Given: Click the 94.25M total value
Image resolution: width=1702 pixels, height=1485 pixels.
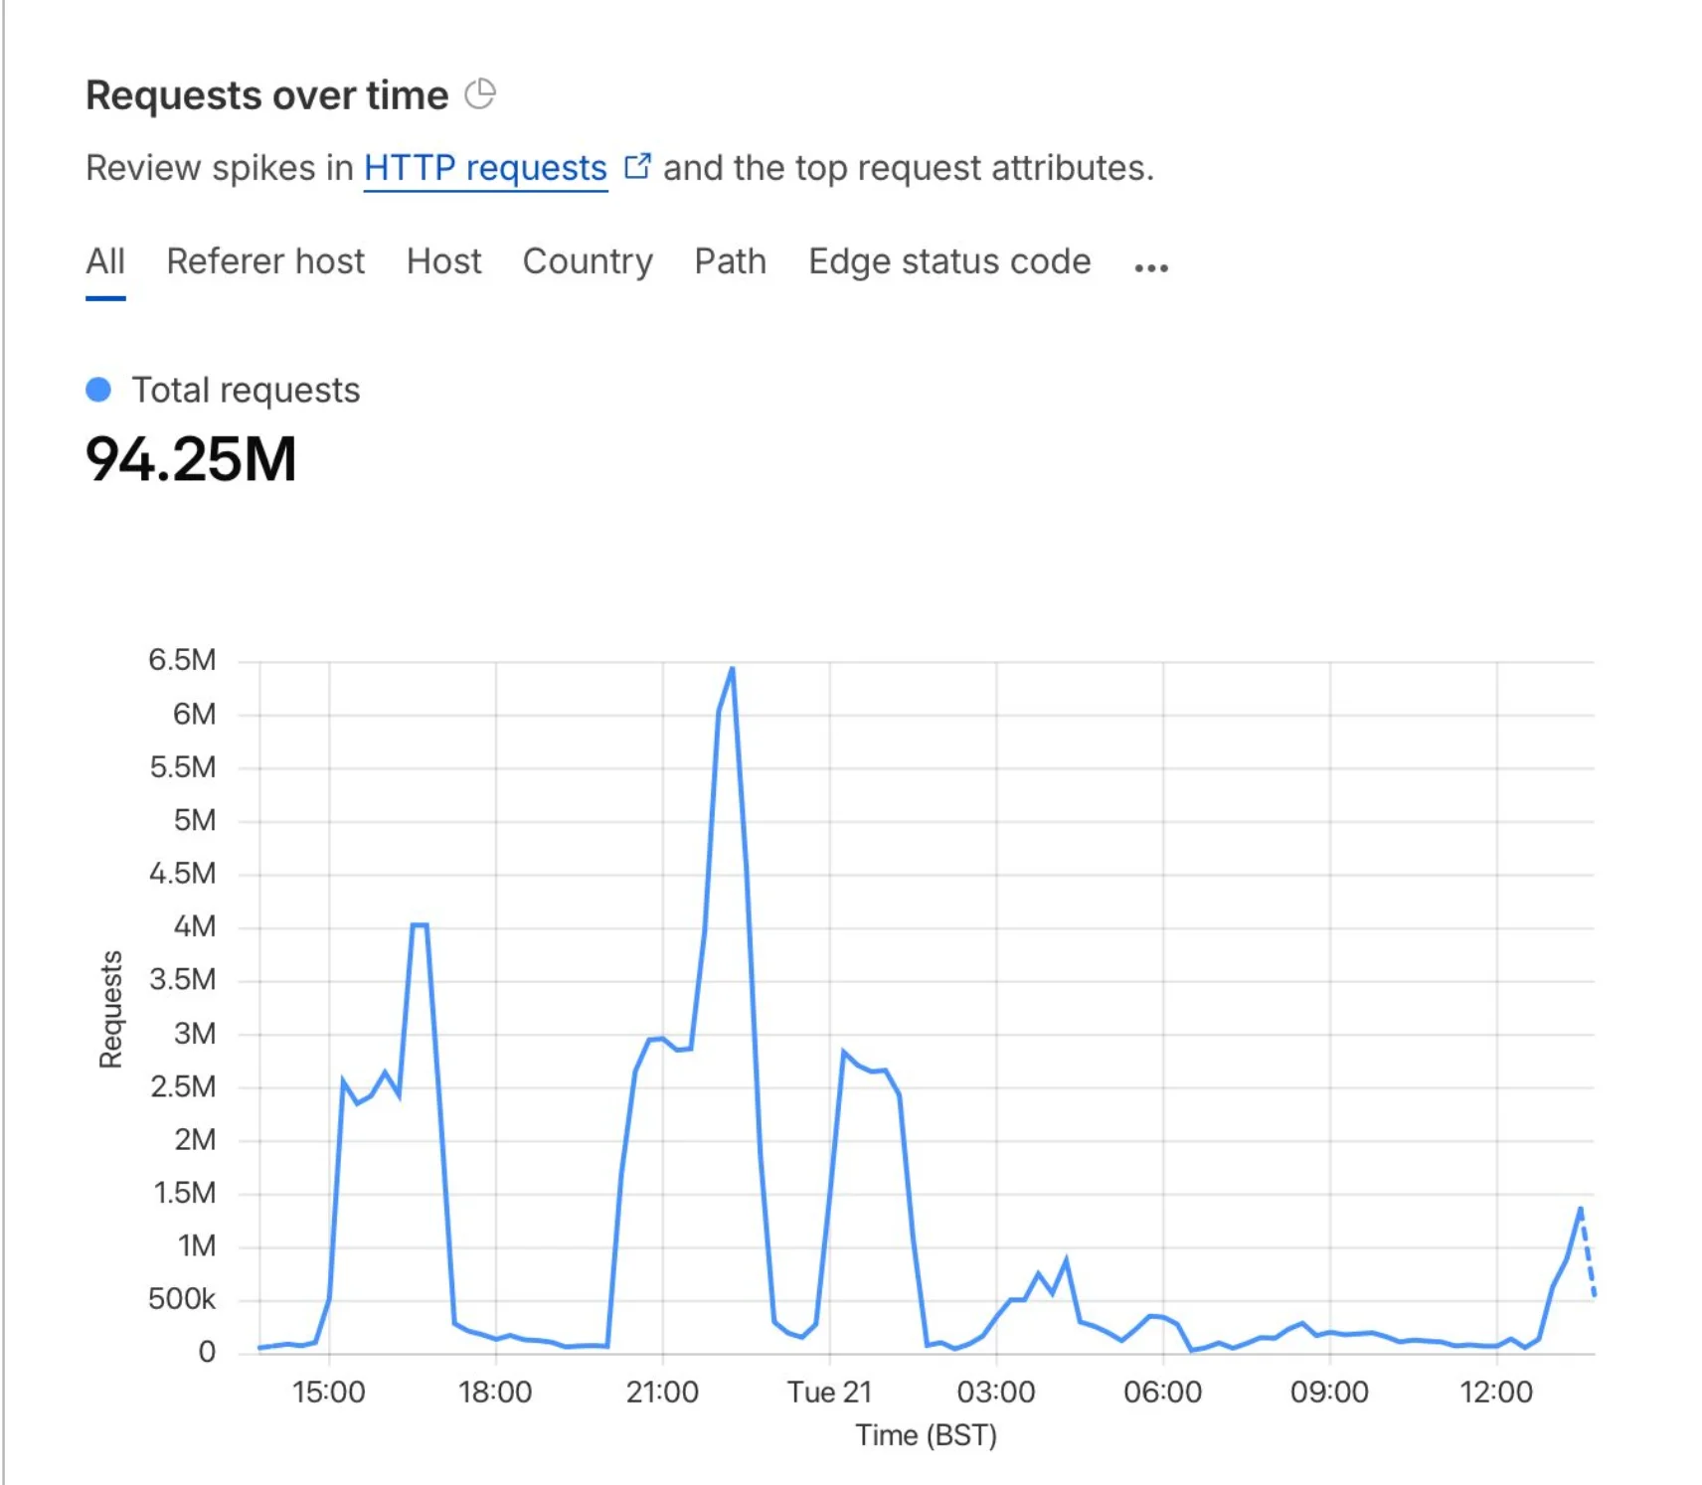Looking at the screenshot, I should (191, 459).
